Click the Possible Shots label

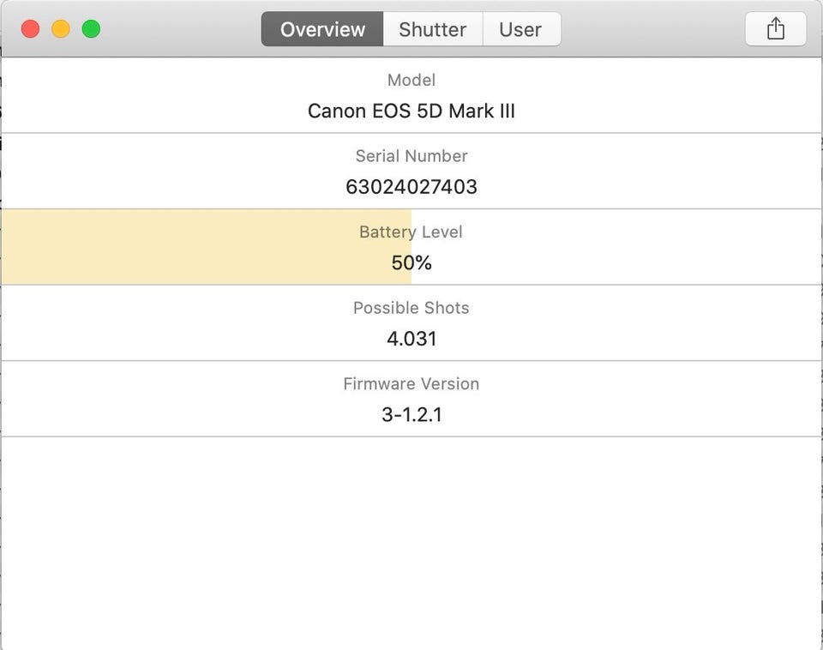pos(411,308)
